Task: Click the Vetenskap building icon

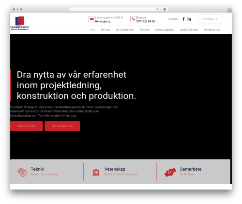Action: (x=96, y=172)
